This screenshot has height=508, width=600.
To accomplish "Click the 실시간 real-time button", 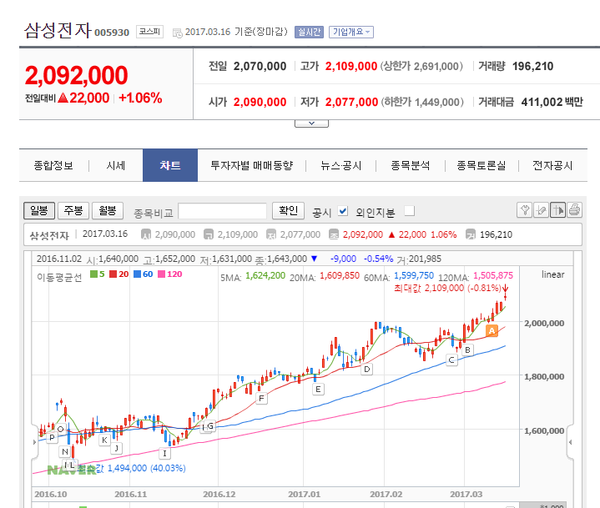I will (309, 32).
